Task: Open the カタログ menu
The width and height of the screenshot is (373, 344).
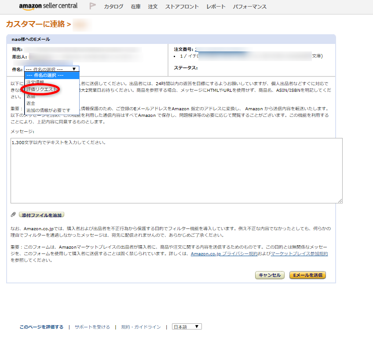Action: [113, 7]
